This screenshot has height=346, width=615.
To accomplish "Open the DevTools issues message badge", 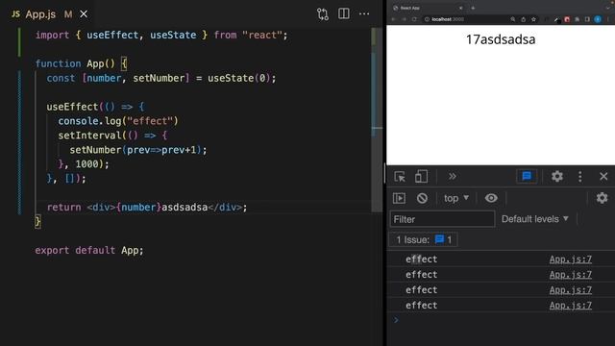I will (527, 177).
